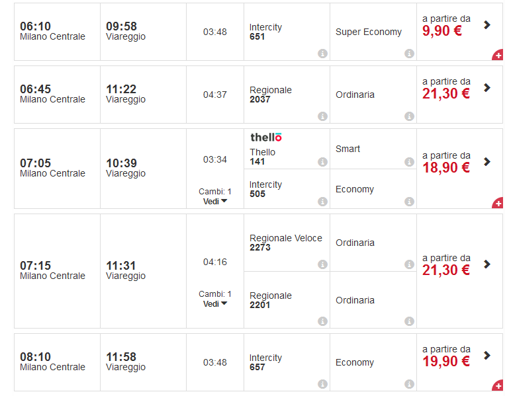
Task: Select the 21,30 € price for 06:45 train
Action: tap(446, 94)
